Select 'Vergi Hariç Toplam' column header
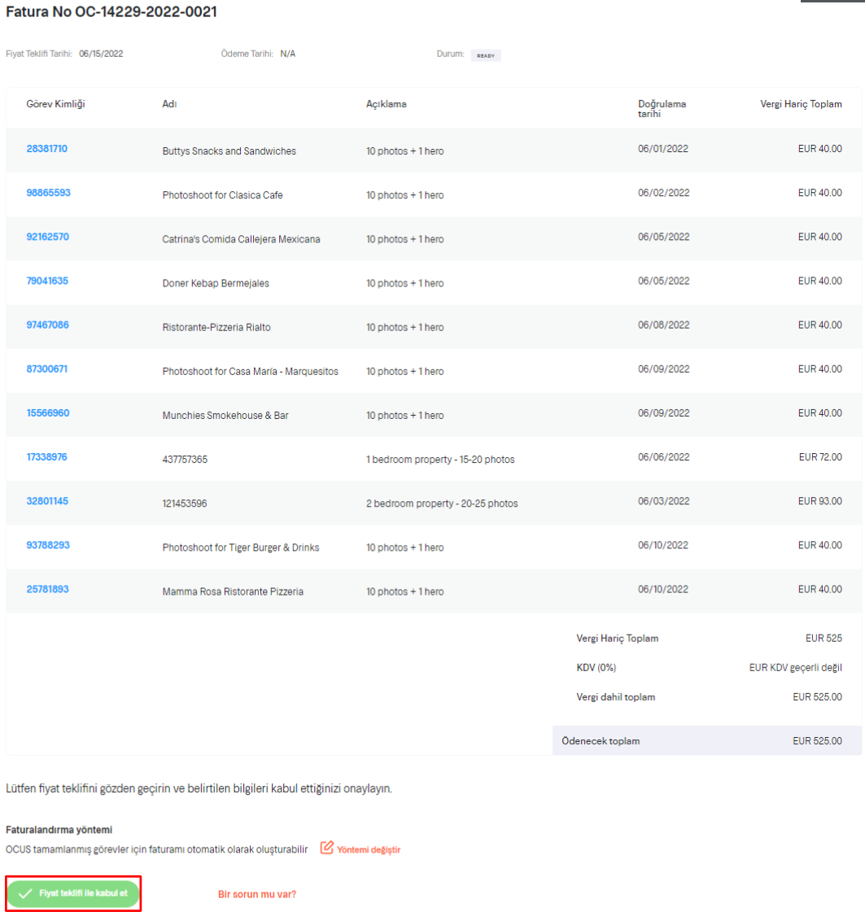The image size is (865, 916). pos(801,104)
